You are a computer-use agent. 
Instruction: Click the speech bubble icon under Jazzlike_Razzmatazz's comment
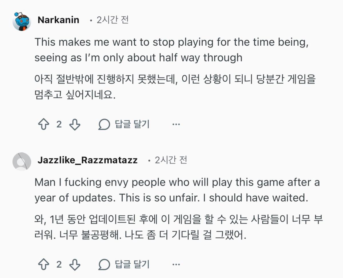tap(104, 265)
